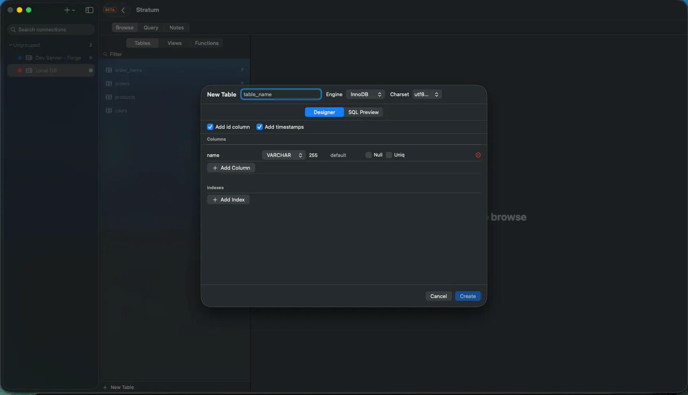The height and width of the screenshot is (395, 688).
Task: Click the Add Index button
Action: point(228,199)
